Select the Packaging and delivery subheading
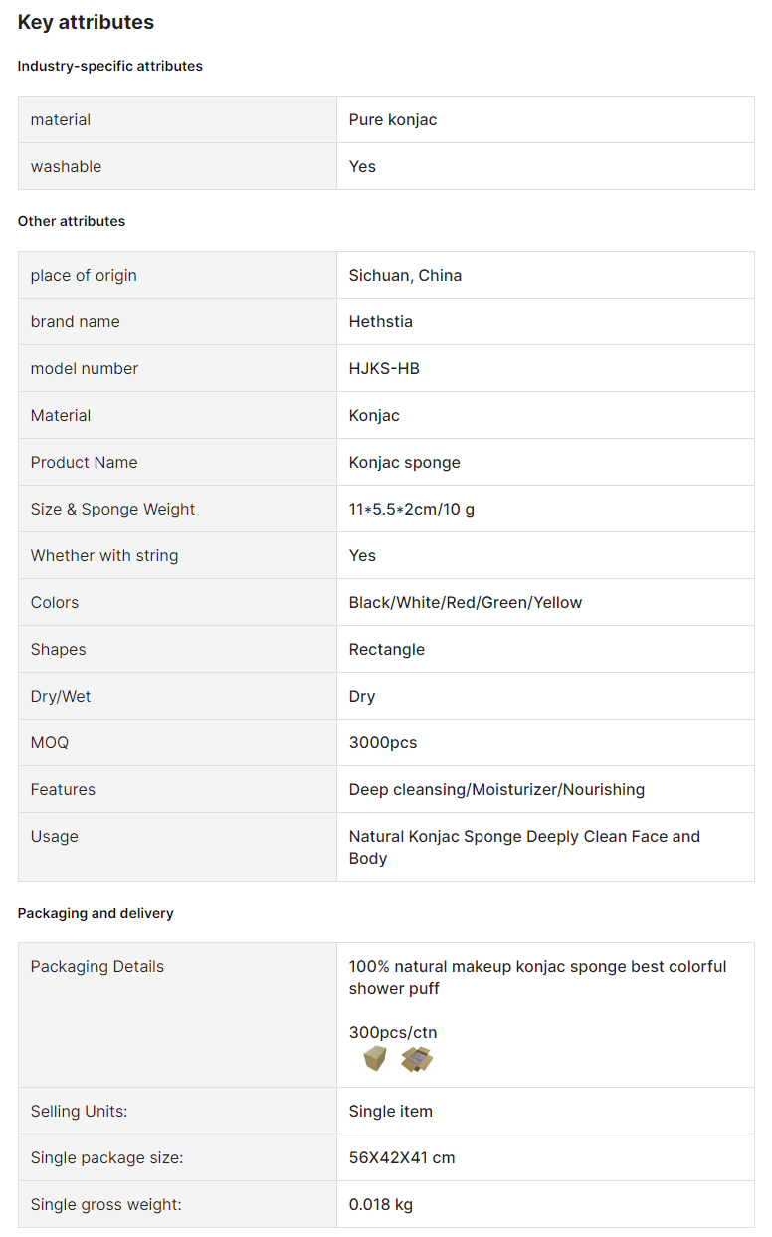 [96, 913]
